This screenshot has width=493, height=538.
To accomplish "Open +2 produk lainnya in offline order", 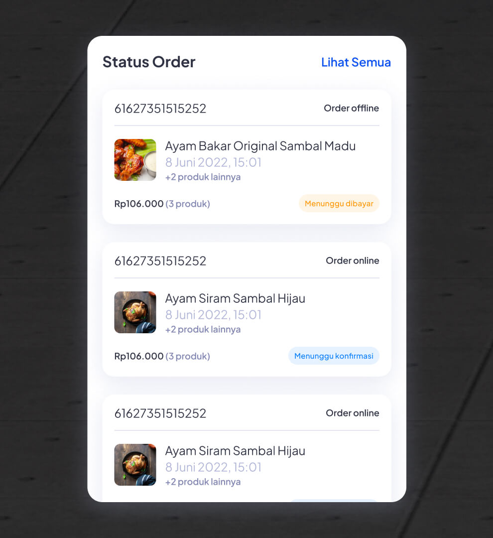I will point(203,177).
